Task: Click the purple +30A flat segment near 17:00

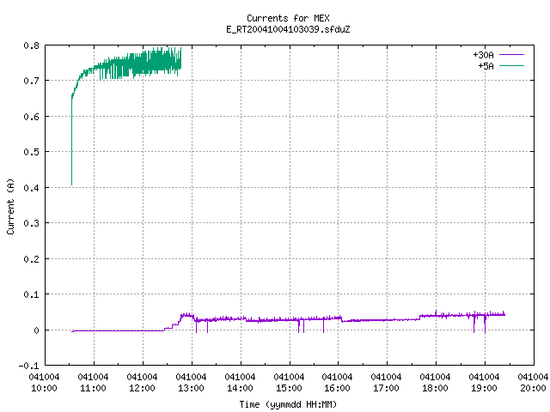Action: click(x=381, y=320)
